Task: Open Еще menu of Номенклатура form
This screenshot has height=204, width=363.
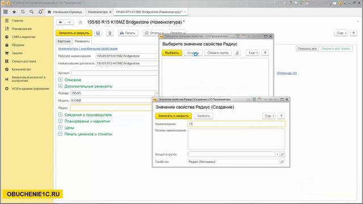Action: coord(341,33)
